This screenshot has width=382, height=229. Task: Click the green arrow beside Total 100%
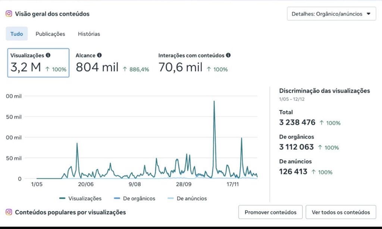click(322, 123)
